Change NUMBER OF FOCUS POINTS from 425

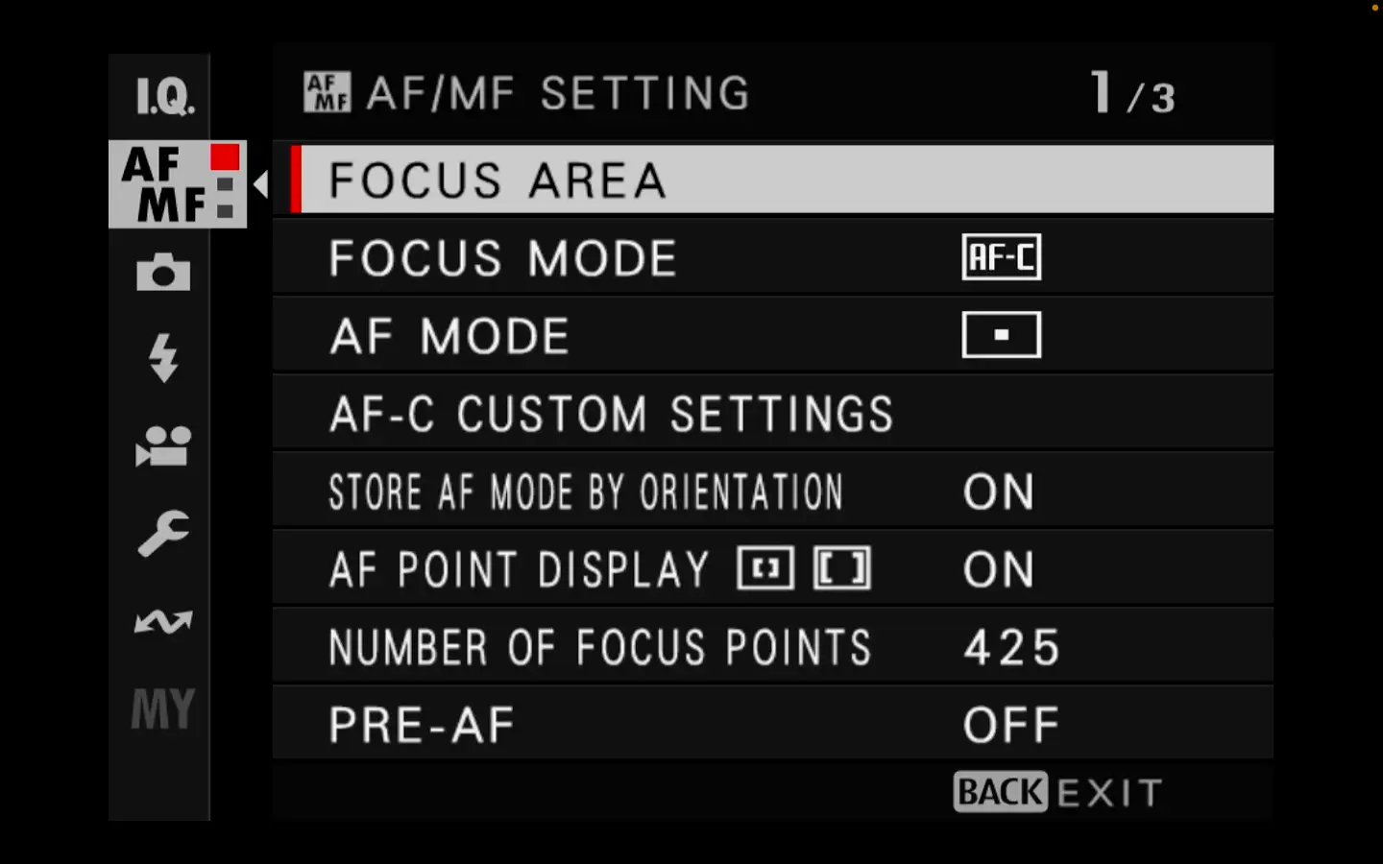1010,646
